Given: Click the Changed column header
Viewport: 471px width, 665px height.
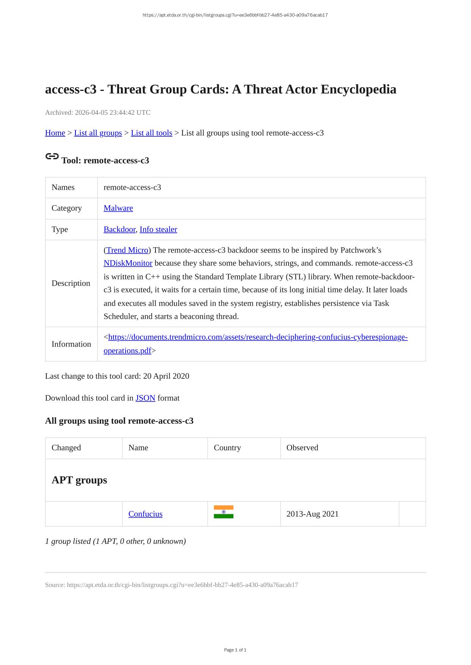Looking at the screenshot, I should pyautogui.click(x=66, y=448).
